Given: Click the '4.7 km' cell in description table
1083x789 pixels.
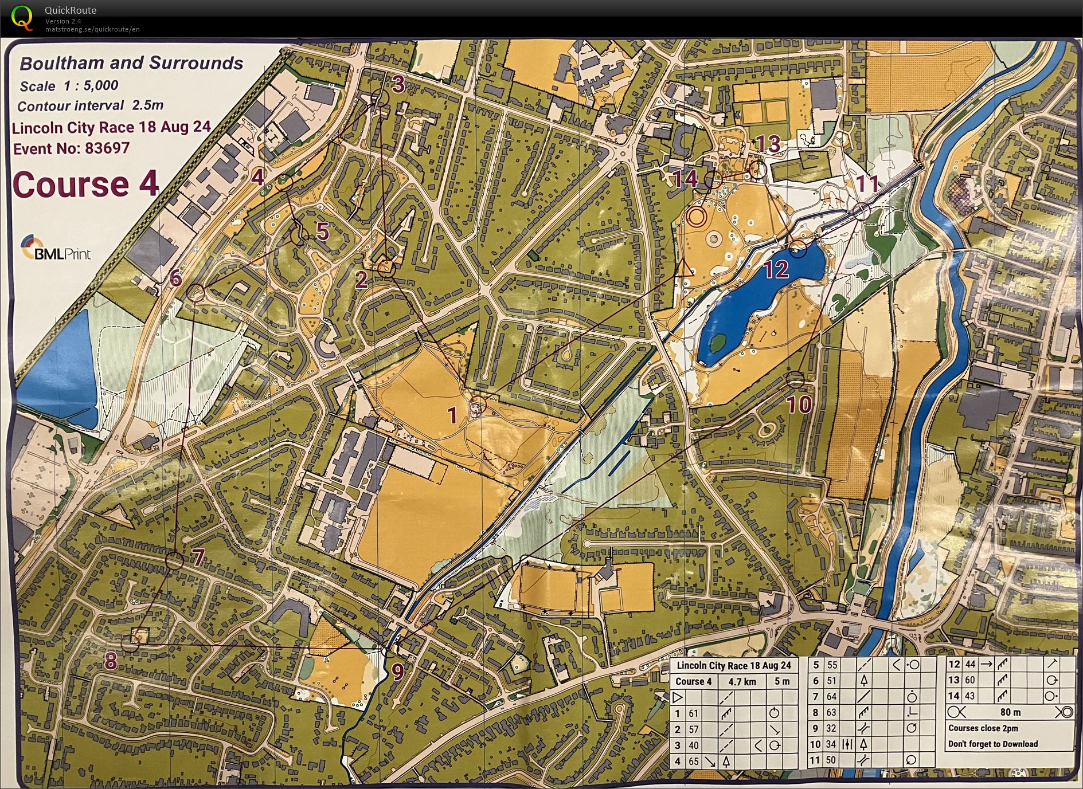Looking at the screenshot, I should click(x=742, y=681).
